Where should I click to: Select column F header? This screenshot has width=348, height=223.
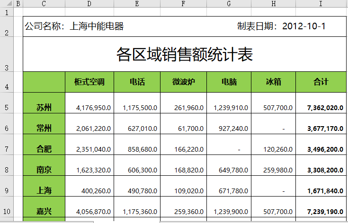[x=183, y=4]
